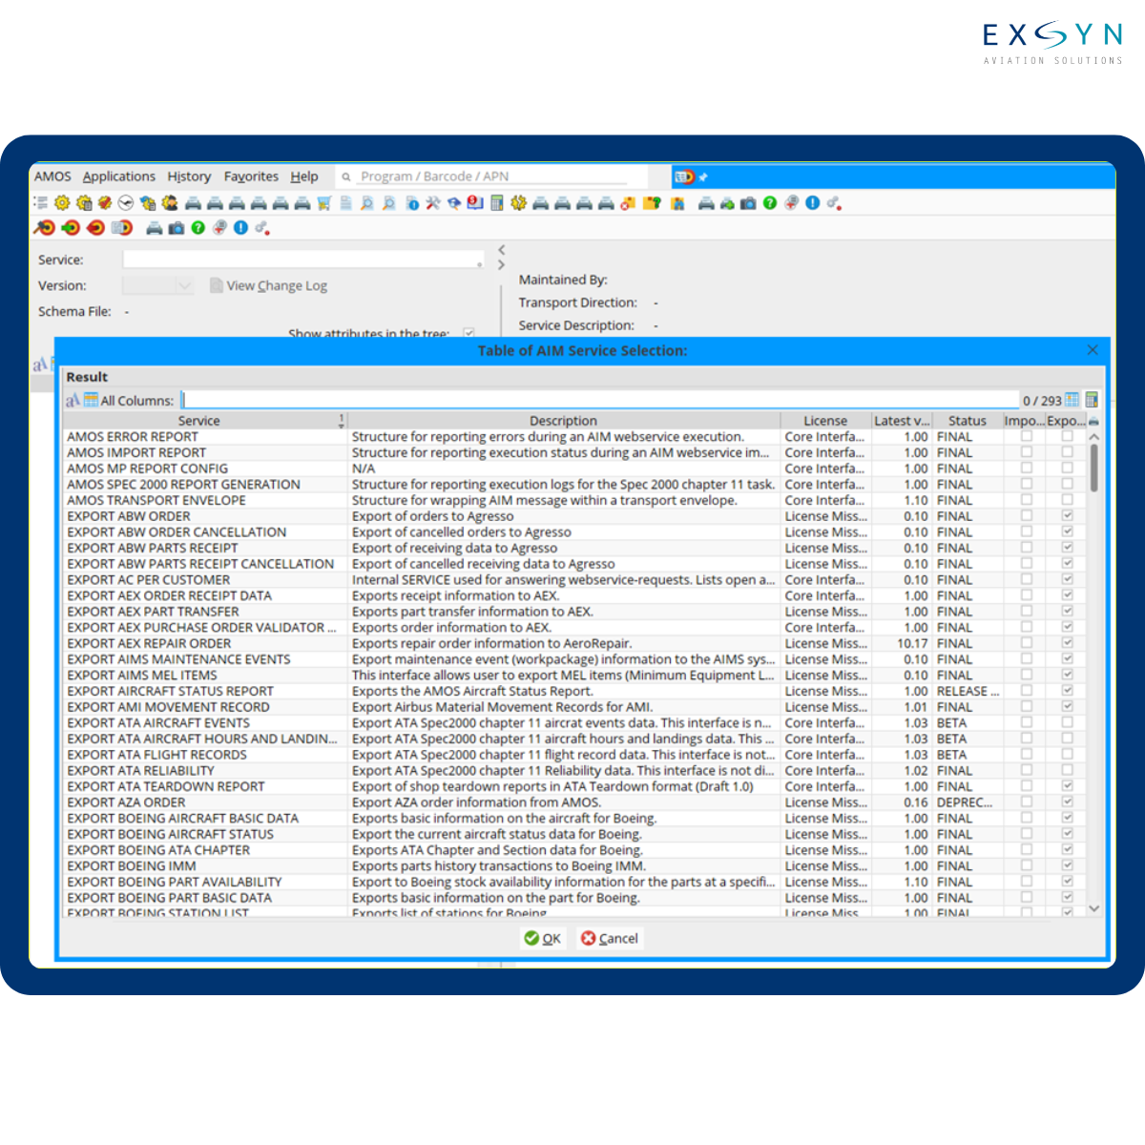Toggle Export checkbox for AMOS ERROR REPORT
This screenshot has height=1145, width=1145.
[1068, 436]
